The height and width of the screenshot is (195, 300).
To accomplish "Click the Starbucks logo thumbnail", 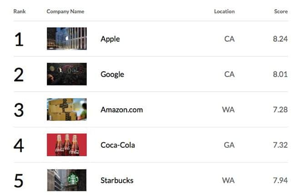I will (66, 180).
